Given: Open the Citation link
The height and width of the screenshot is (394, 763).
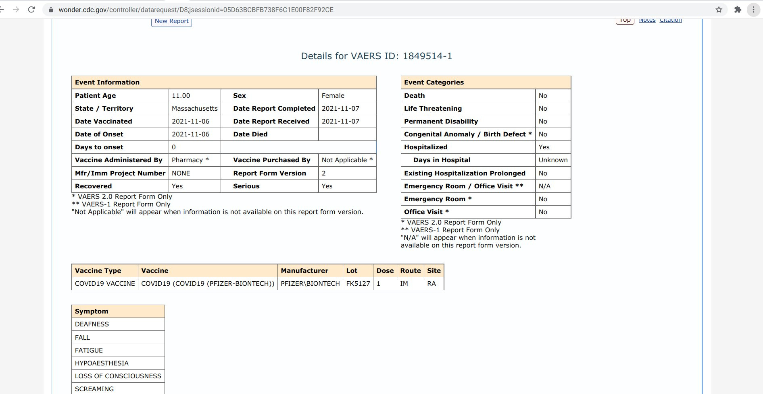Looking at the screenshot, I should tap(670, 20).
